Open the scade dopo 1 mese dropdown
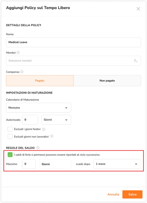Viewport: 147px width, 203px height. tap(117, 164)
